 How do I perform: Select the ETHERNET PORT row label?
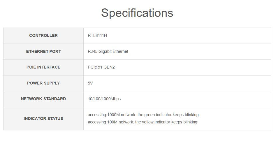coord(43,51)
